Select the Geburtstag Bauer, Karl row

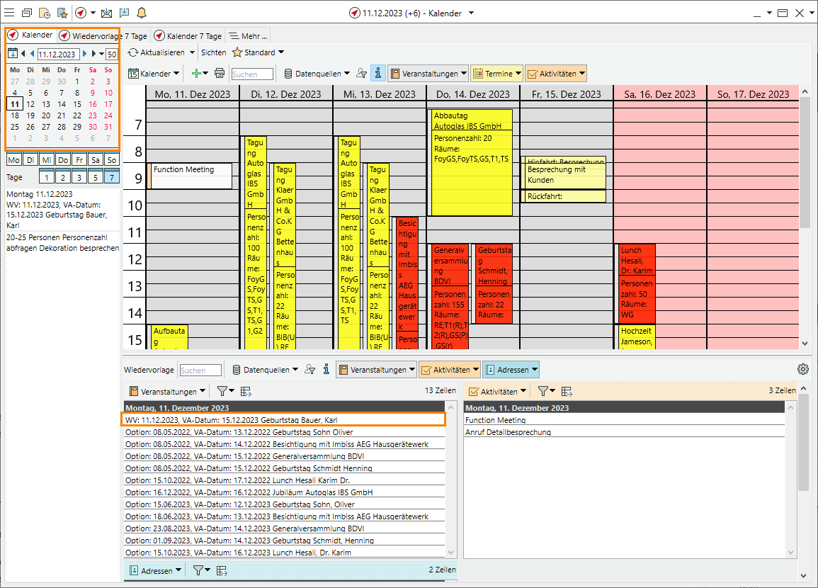coord(284,419)
